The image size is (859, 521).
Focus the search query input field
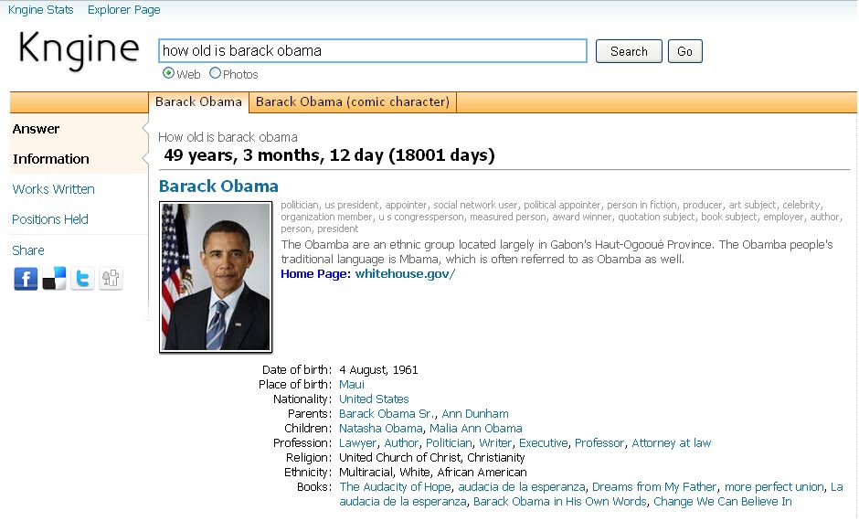point(373,50)
